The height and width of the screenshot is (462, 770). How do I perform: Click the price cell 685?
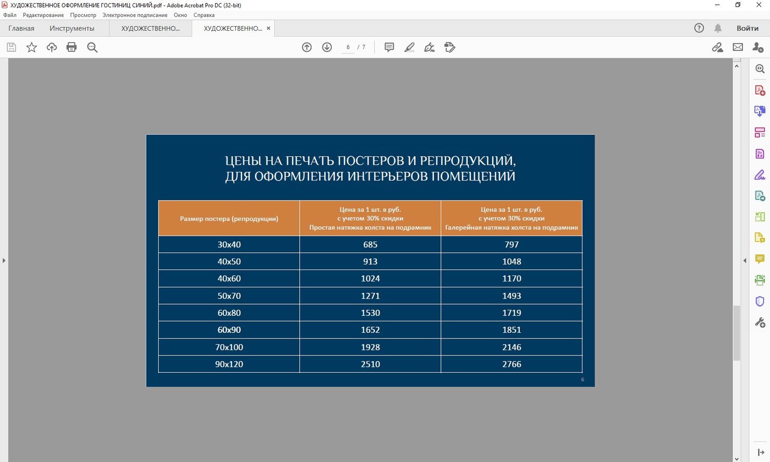370,245
